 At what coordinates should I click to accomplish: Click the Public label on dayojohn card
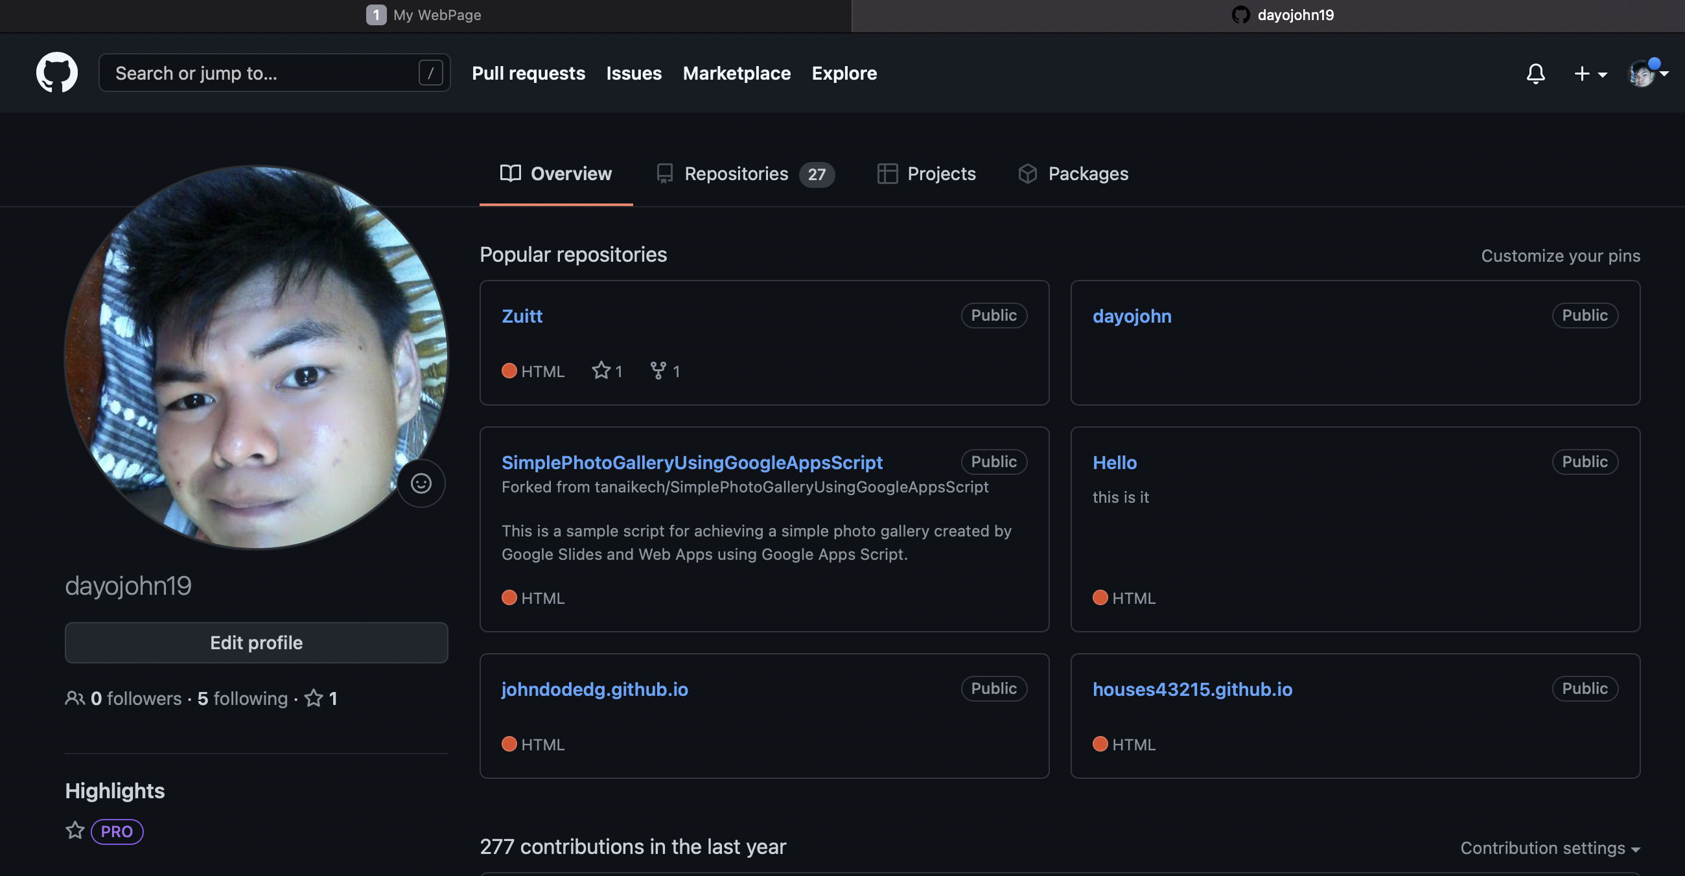click(x=1585, y=315)
